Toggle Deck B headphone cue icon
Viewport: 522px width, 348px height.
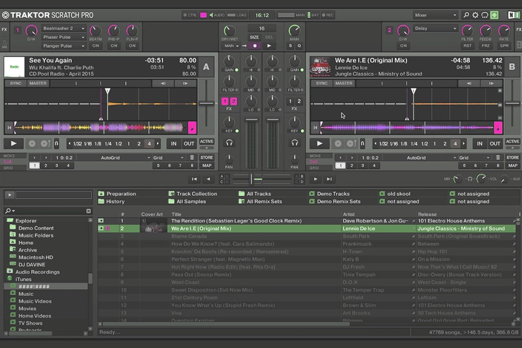coord(295,143)
